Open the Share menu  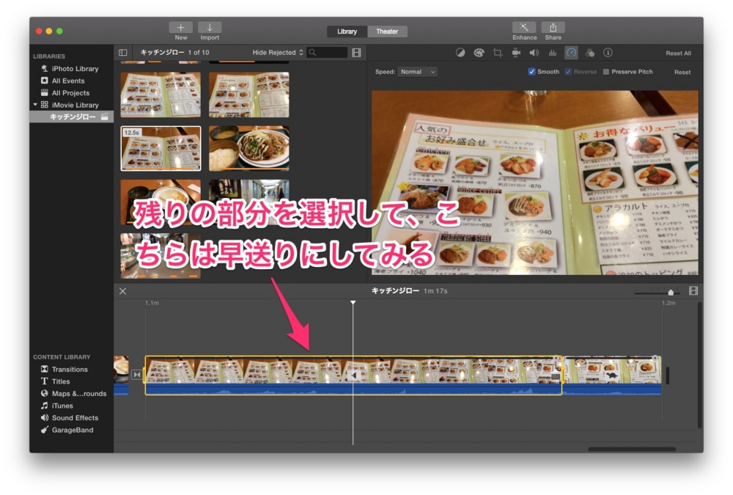pyautogui.click(x=552, y=28)
